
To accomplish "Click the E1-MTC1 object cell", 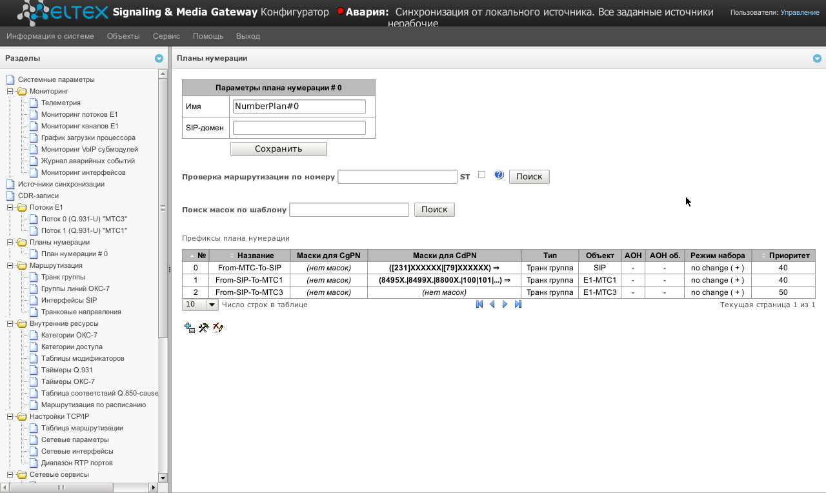I will (x=599, y=280).
